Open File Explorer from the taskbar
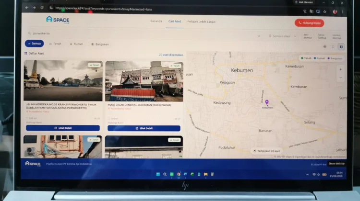Viewport: 360px width, 201px height. pos(206,175)
